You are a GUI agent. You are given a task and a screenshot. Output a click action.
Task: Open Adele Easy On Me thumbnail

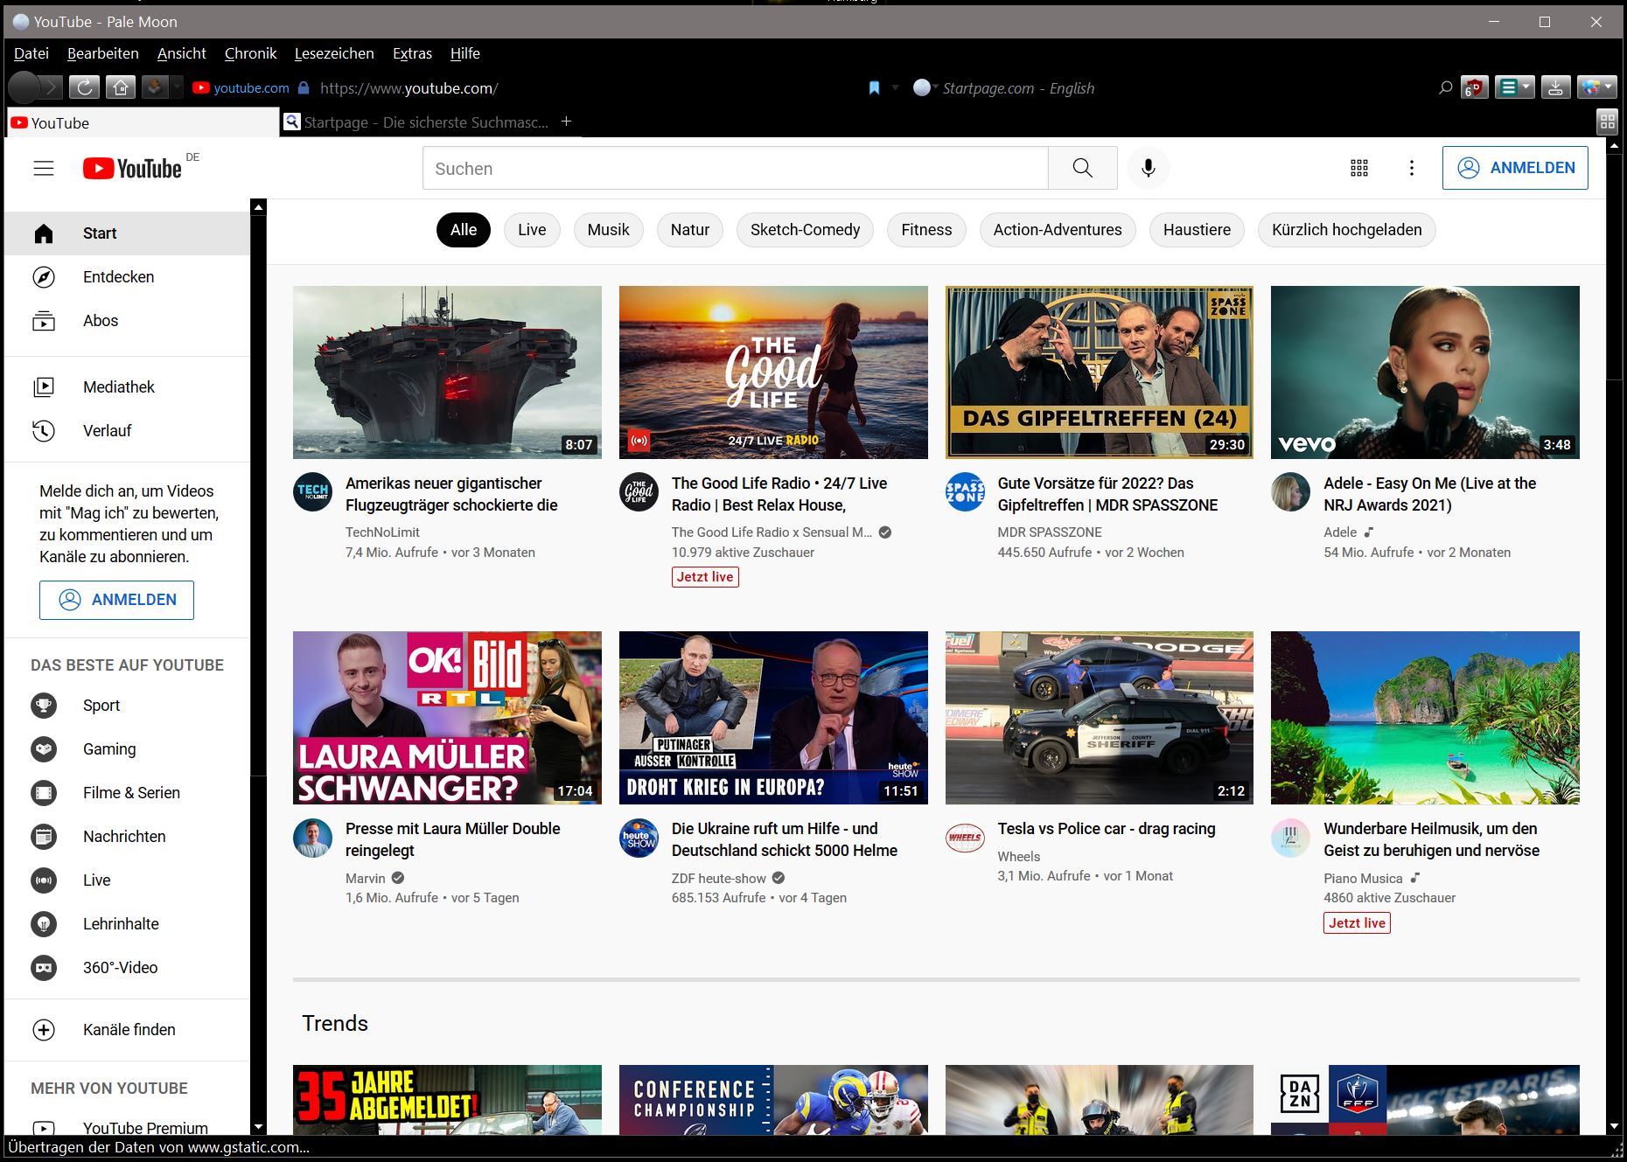point(1425,372)
